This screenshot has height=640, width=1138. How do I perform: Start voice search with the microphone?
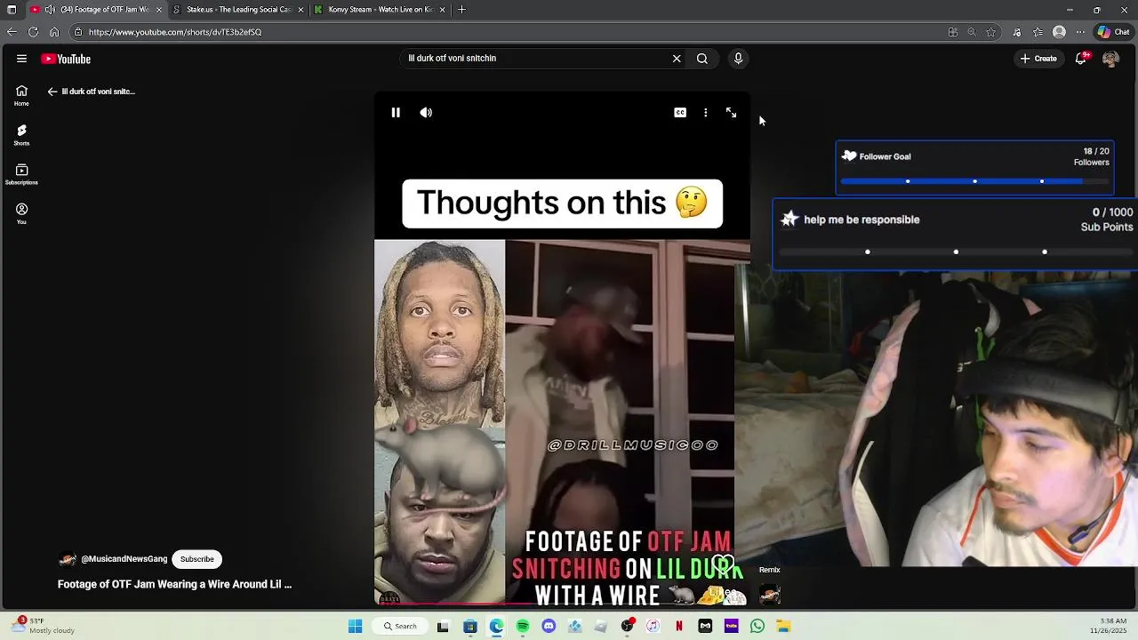click(x=738, y=59)
